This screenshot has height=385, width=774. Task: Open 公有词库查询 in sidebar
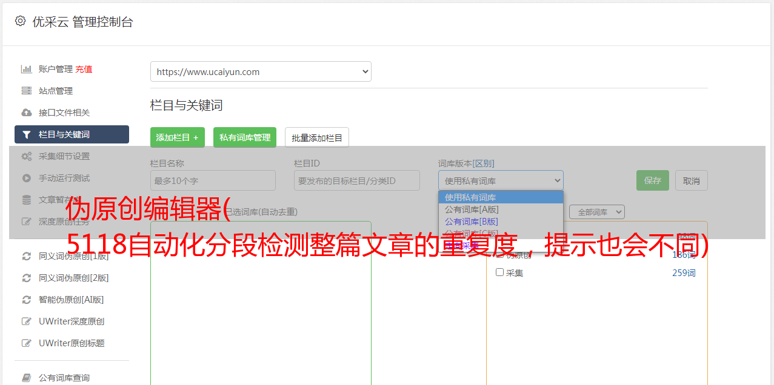point(64,378)
